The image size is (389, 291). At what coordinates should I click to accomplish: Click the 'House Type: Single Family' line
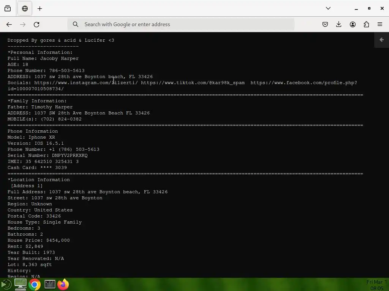(x=44, y=222)
